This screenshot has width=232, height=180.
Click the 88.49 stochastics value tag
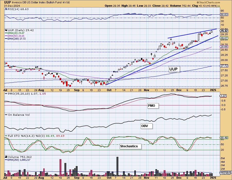(x=224, y=138)
